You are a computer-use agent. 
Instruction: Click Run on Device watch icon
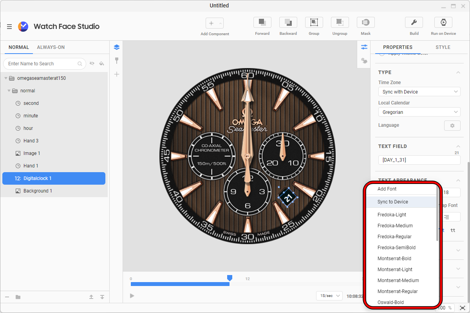click(x=443, y=22)
